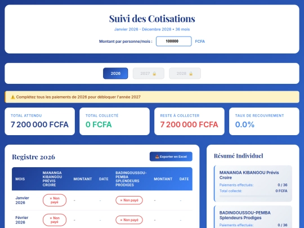Click the Résumé Individuel heading
304x228 pixels.
(239, 156)
